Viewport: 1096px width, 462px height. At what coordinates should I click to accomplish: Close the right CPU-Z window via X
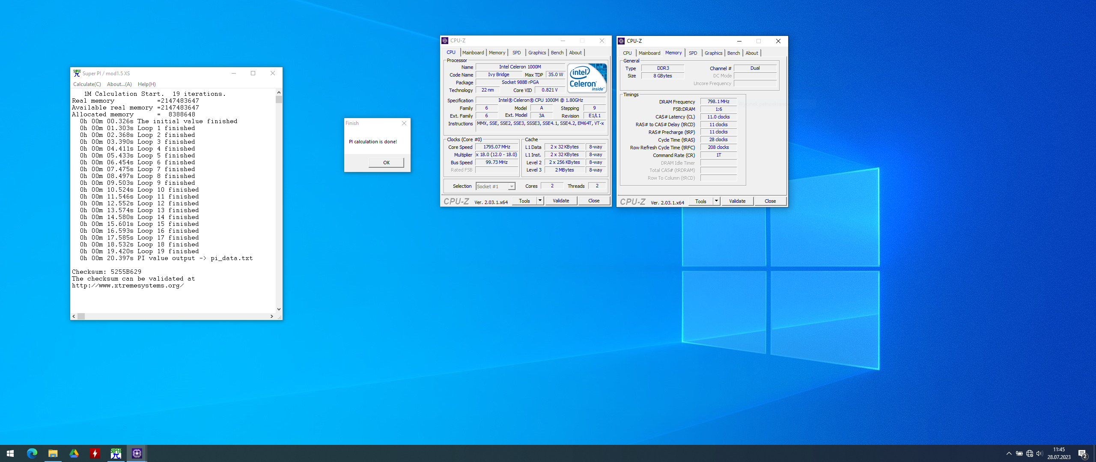coord(778,41)
